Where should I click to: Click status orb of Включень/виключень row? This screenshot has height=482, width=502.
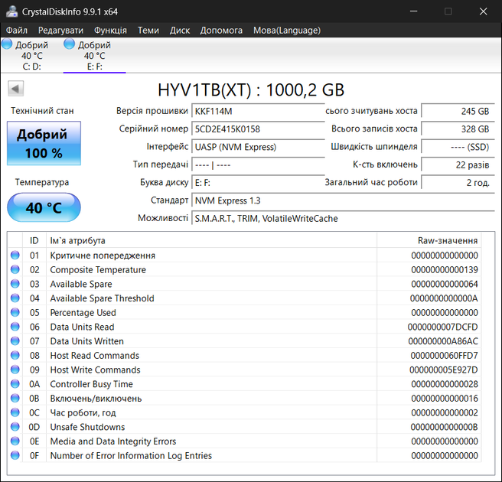pyautogui.click(x=15, y=398)
